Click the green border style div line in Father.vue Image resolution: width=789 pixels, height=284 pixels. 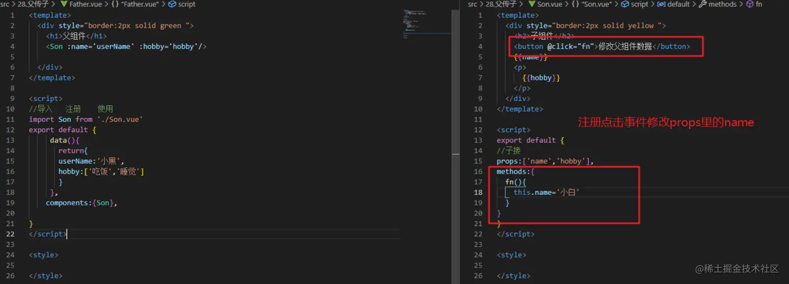pos(115,26)
